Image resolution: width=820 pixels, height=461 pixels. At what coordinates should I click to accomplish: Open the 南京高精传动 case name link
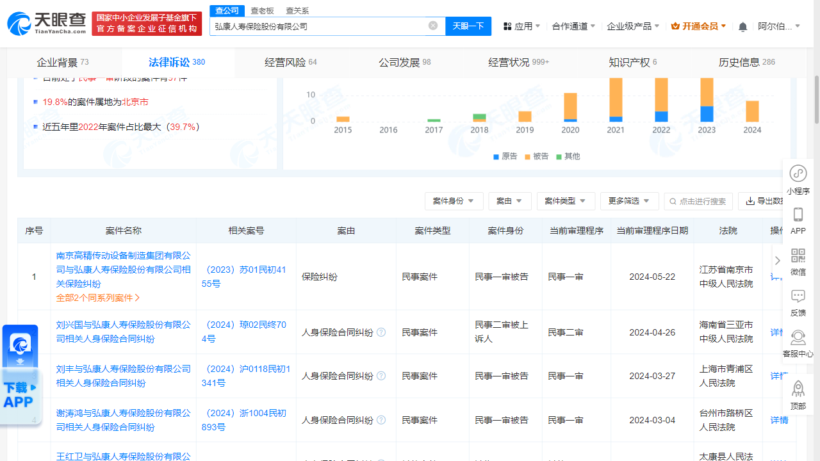(x=124, y=270)
